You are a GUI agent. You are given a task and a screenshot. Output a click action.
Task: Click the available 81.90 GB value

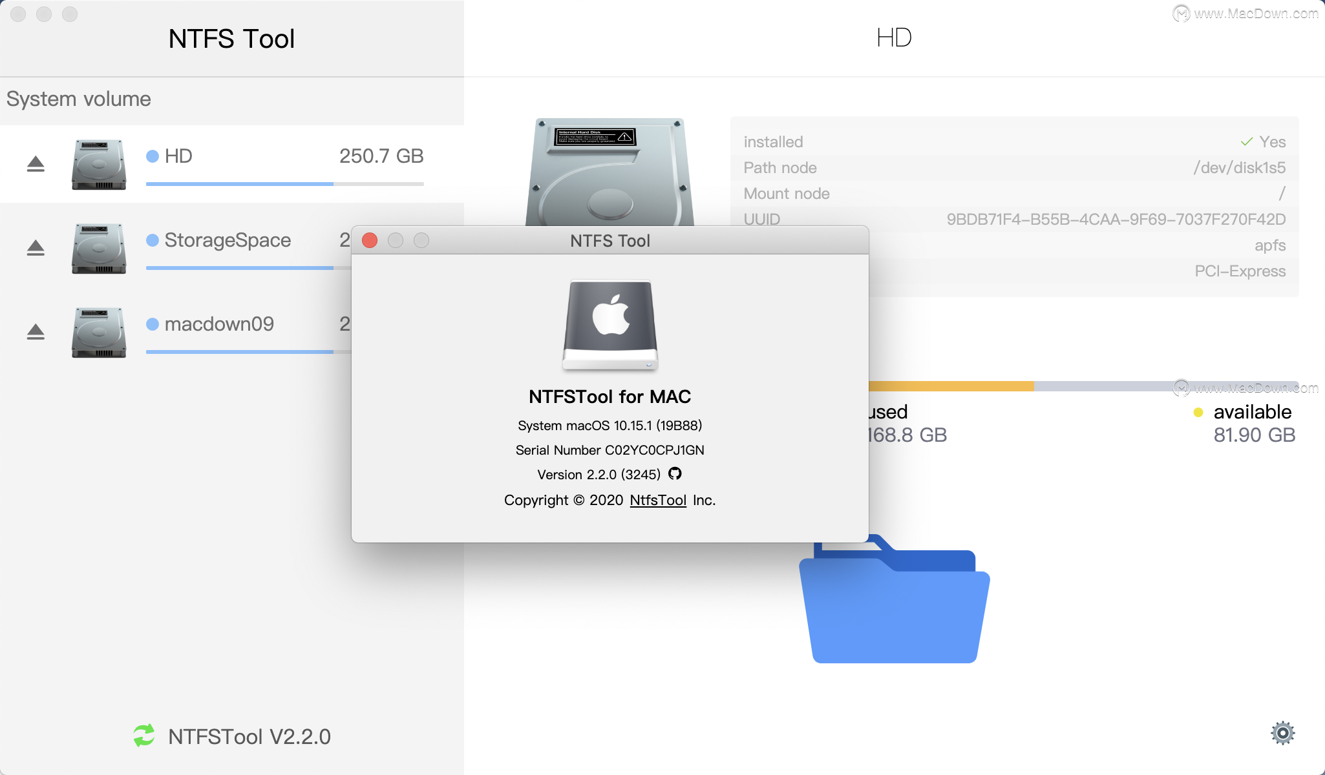click(1255, 435)
